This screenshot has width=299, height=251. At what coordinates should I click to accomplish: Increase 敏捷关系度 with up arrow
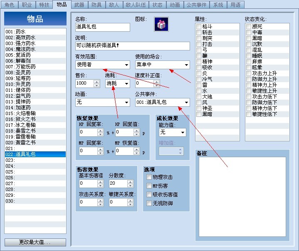click(130, 200)
